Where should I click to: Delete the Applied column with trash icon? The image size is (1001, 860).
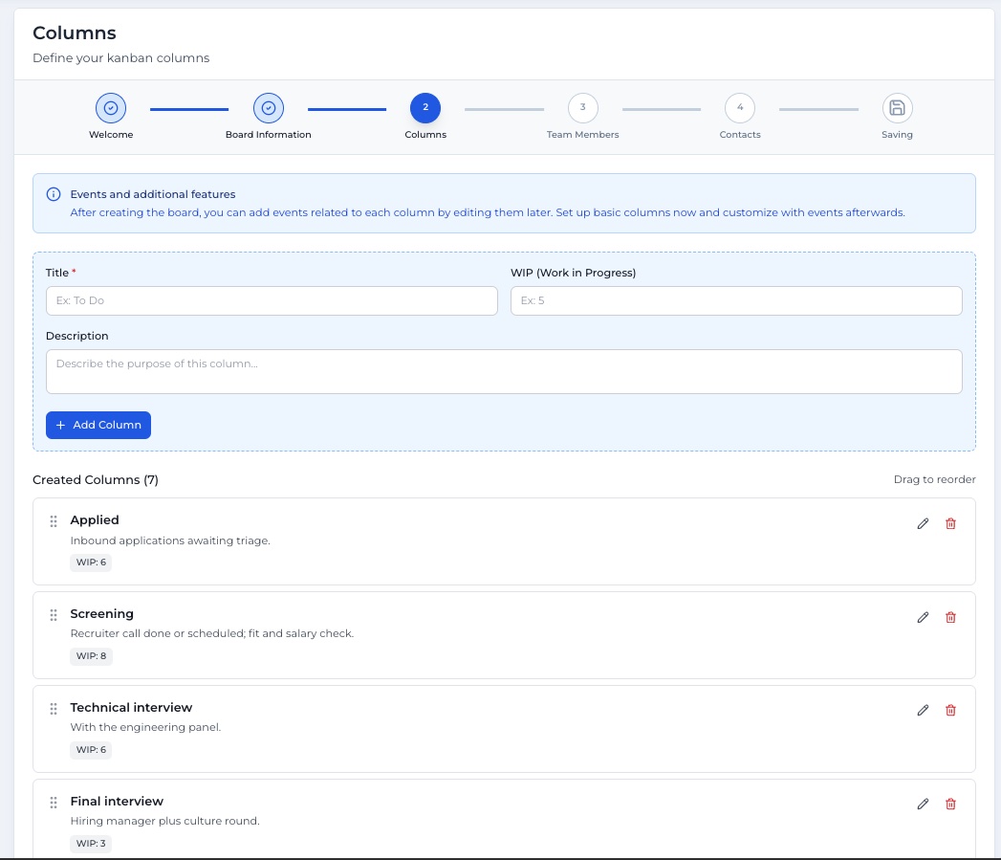click(x=950, y=524)
